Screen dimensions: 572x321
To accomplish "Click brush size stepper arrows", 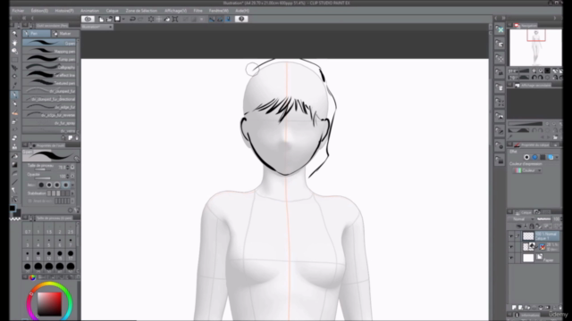I will pos(68,168).
